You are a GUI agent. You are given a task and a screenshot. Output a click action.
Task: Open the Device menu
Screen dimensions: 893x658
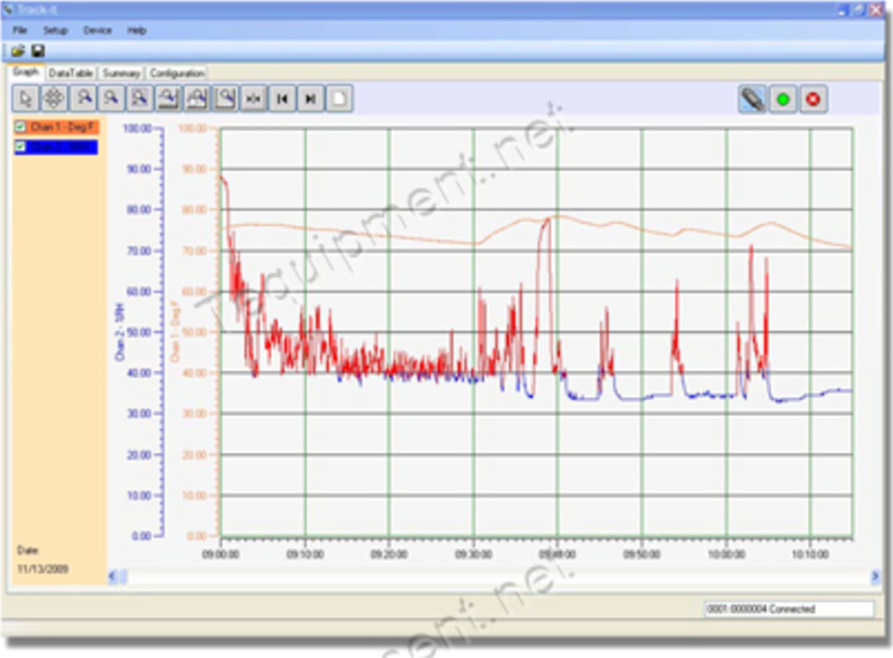pyautogui.click(x=97, y=30)
